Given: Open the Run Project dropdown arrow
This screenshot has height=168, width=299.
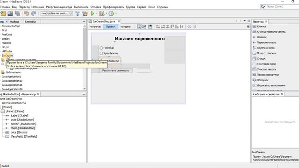Looking at the screenshot, I should pos(97,14).
